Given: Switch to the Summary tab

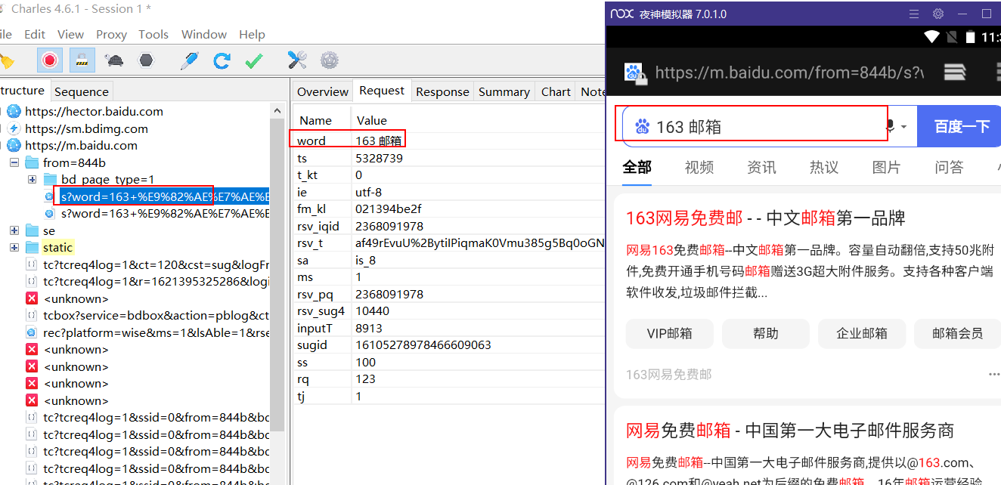Looking at the screenshot, I should (504, 91).
